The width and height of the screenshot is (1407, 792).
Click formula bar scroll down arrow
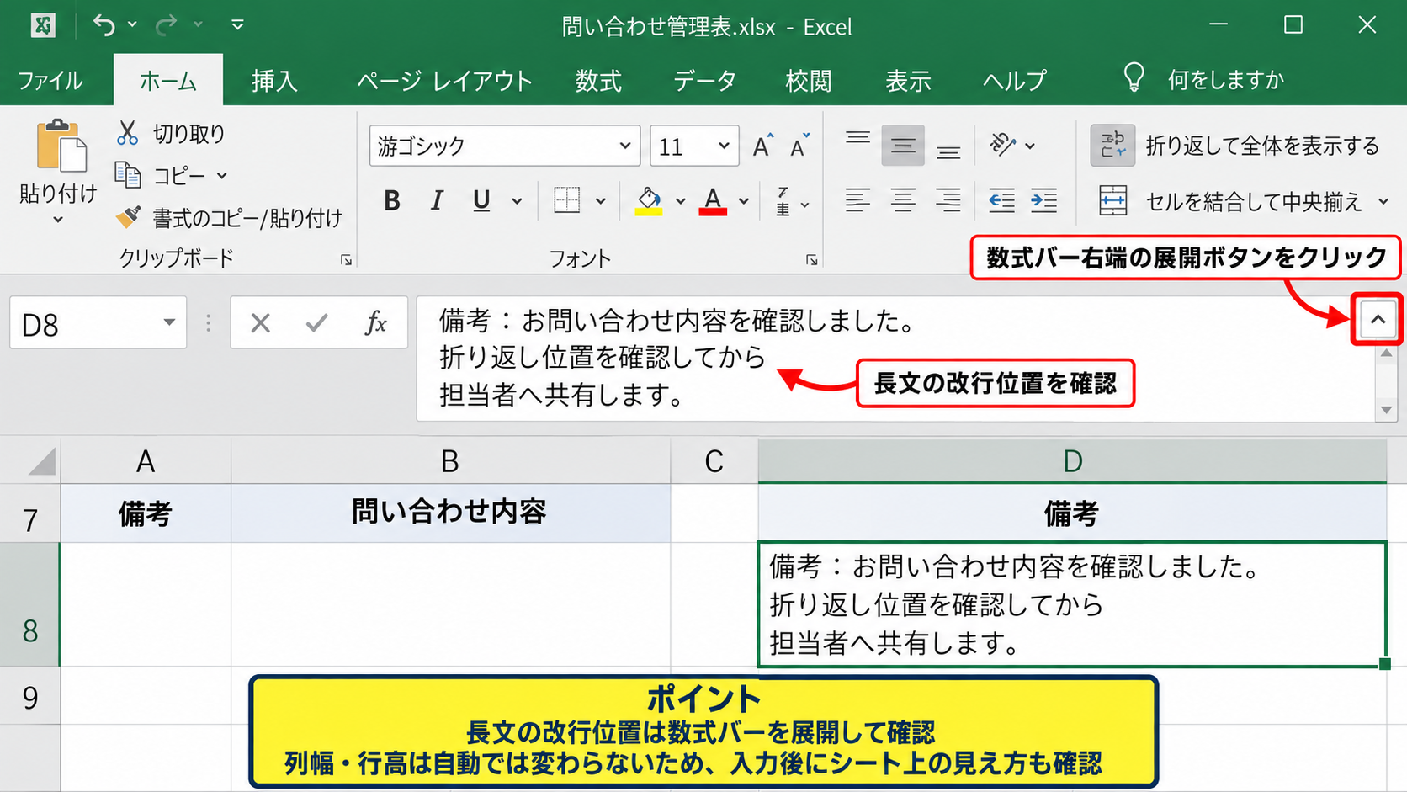1386,411
